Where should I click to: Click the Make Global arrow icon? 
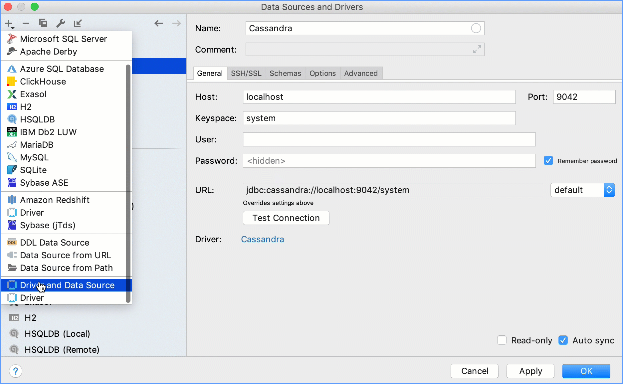click(78, 23)
